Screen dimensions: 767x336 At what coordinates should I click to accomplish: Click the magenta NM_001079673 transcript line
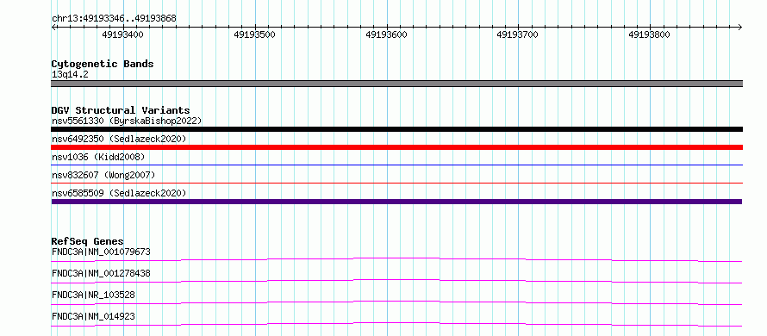click(x=396, y=259)
